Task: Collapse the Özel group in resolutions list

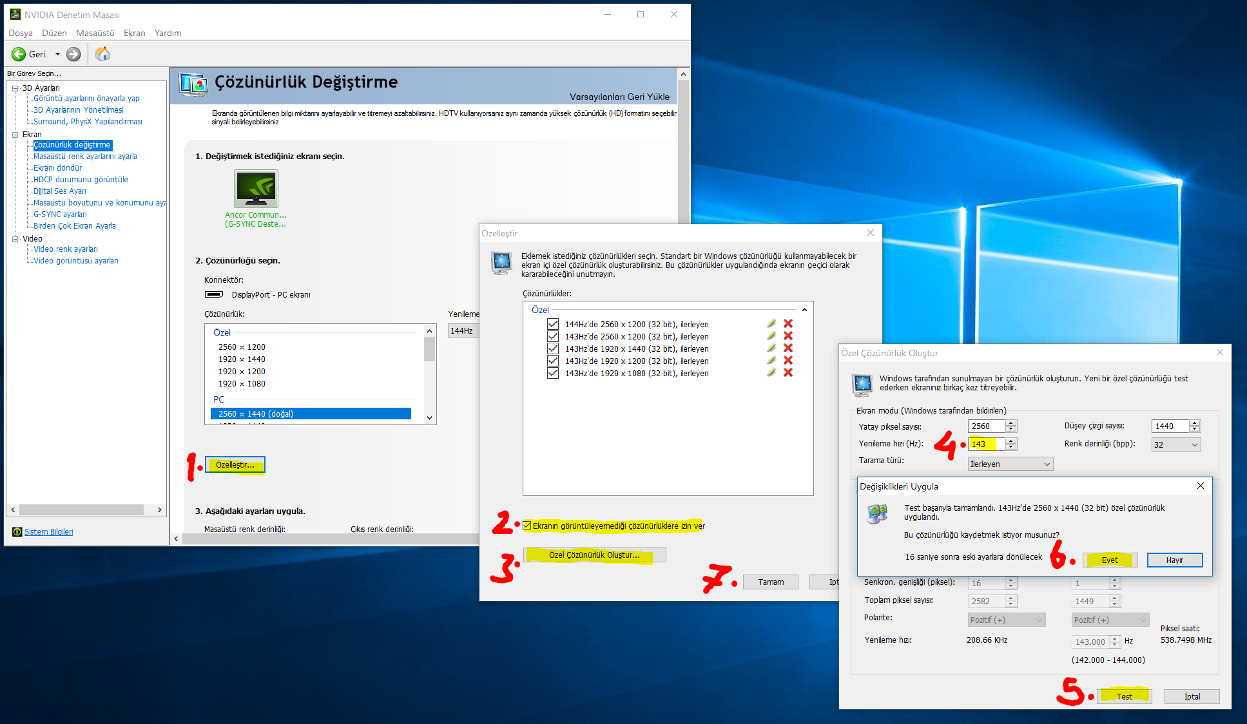Action: [x=804, y=310]
